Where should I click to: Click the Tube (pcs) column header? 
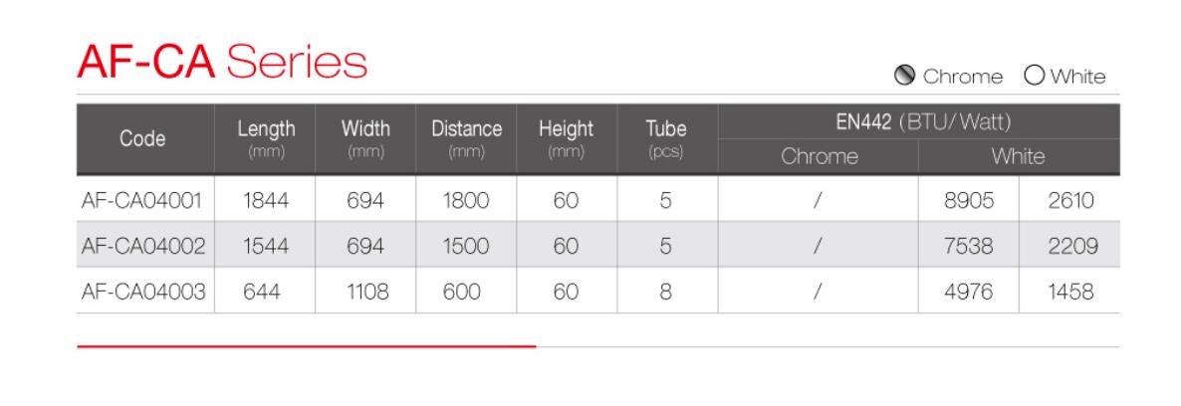[666, 138]
